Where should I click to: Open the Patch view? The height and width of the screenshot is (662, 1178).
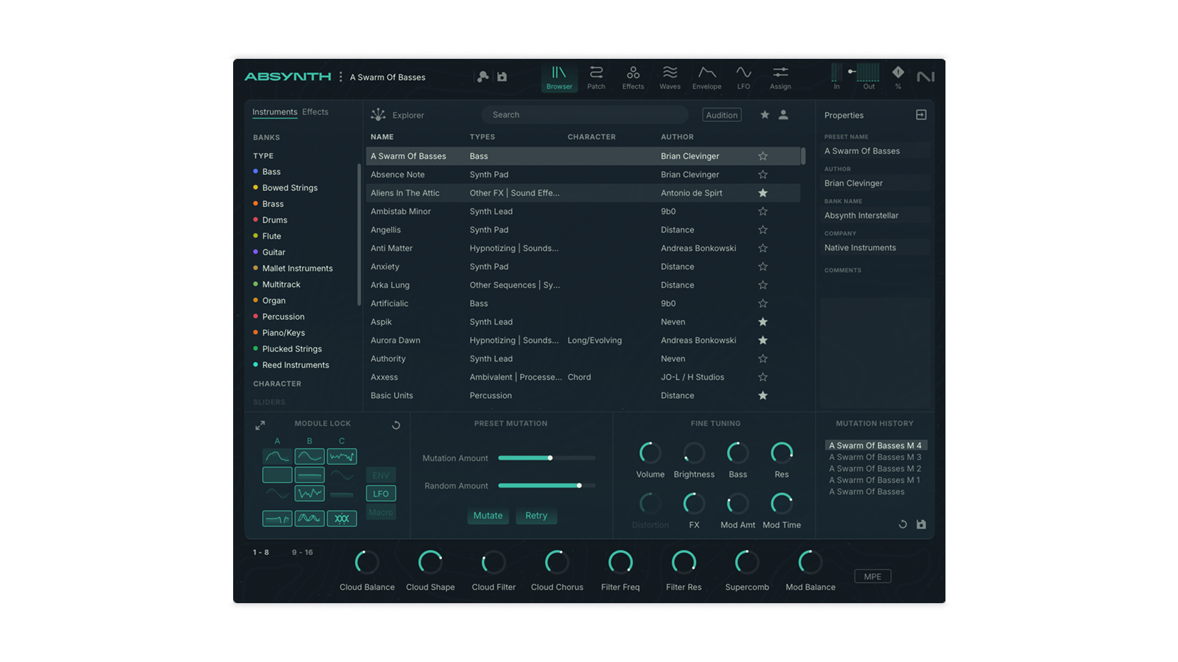pos(596,77)
